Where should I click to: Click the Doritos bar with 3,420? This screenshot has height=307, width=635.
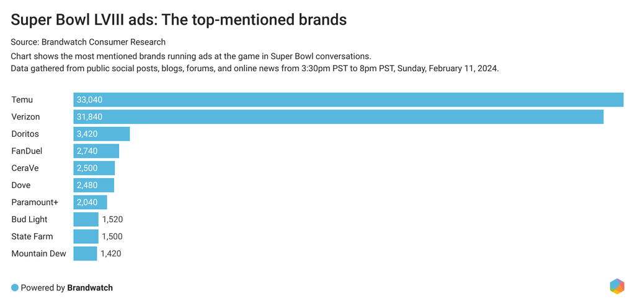tap(102, 134)
